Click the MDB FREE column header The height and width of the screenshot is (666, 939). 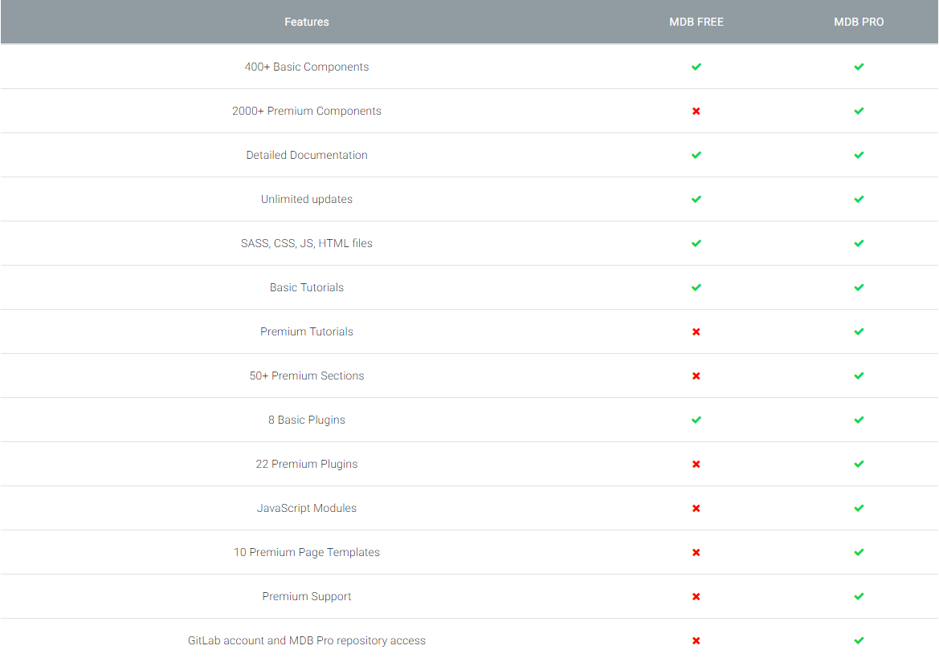coord(696,22)
